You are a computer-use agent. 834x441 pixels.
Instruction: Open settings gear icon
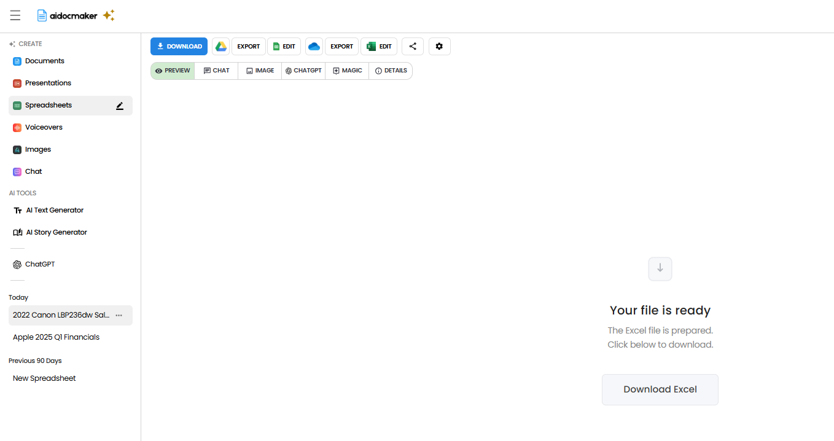coord(439,46)
